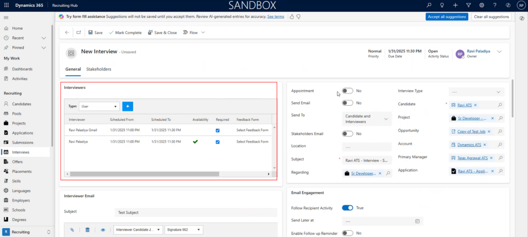This screenshot has width=528, height=237.
Task: Search the Candidate lookup magnifier
Action: pyautogui.click(x=500, y=105)
